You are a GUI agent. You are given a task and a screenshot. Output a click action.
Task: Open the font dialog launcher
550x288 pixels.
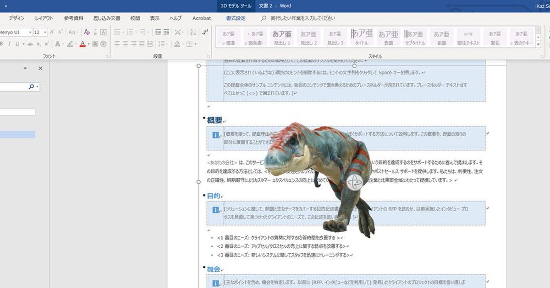pyautogui.click(x=107, y=56)
